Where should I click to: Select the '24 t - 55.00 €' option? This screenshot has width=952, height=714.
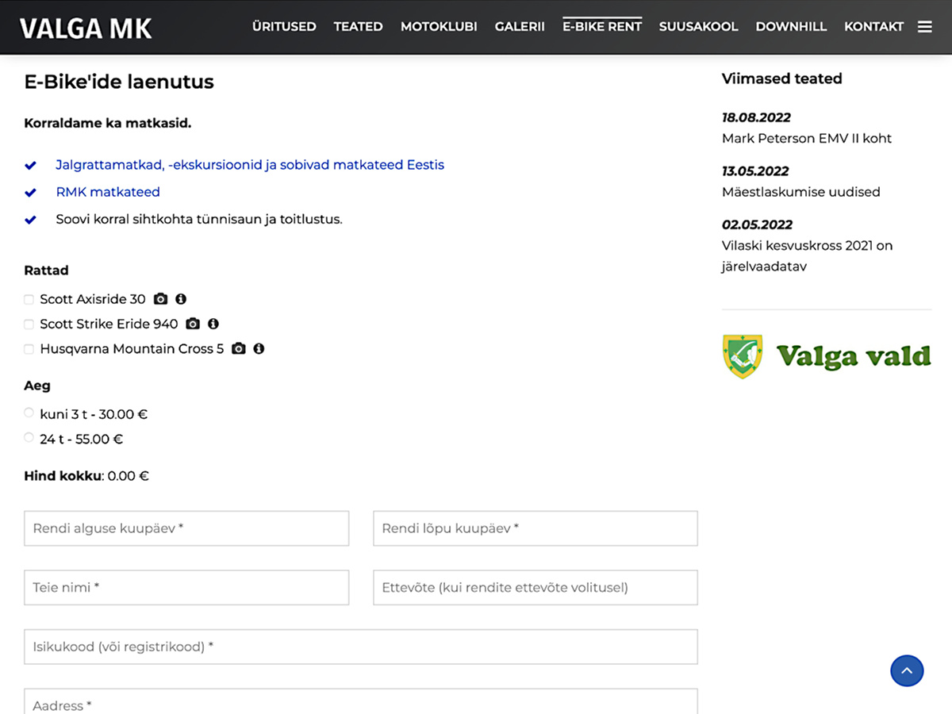pyautogui.click(x=29, y=437)
